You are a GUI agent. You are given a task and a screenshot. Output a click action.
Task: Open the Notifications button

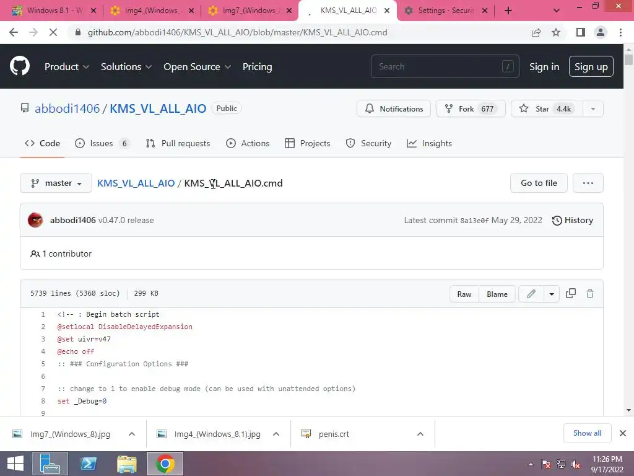click(x=394, y=108)
